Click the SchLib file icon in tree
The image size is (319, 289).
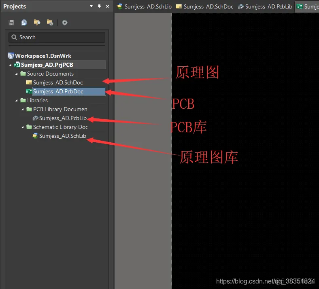35,136
